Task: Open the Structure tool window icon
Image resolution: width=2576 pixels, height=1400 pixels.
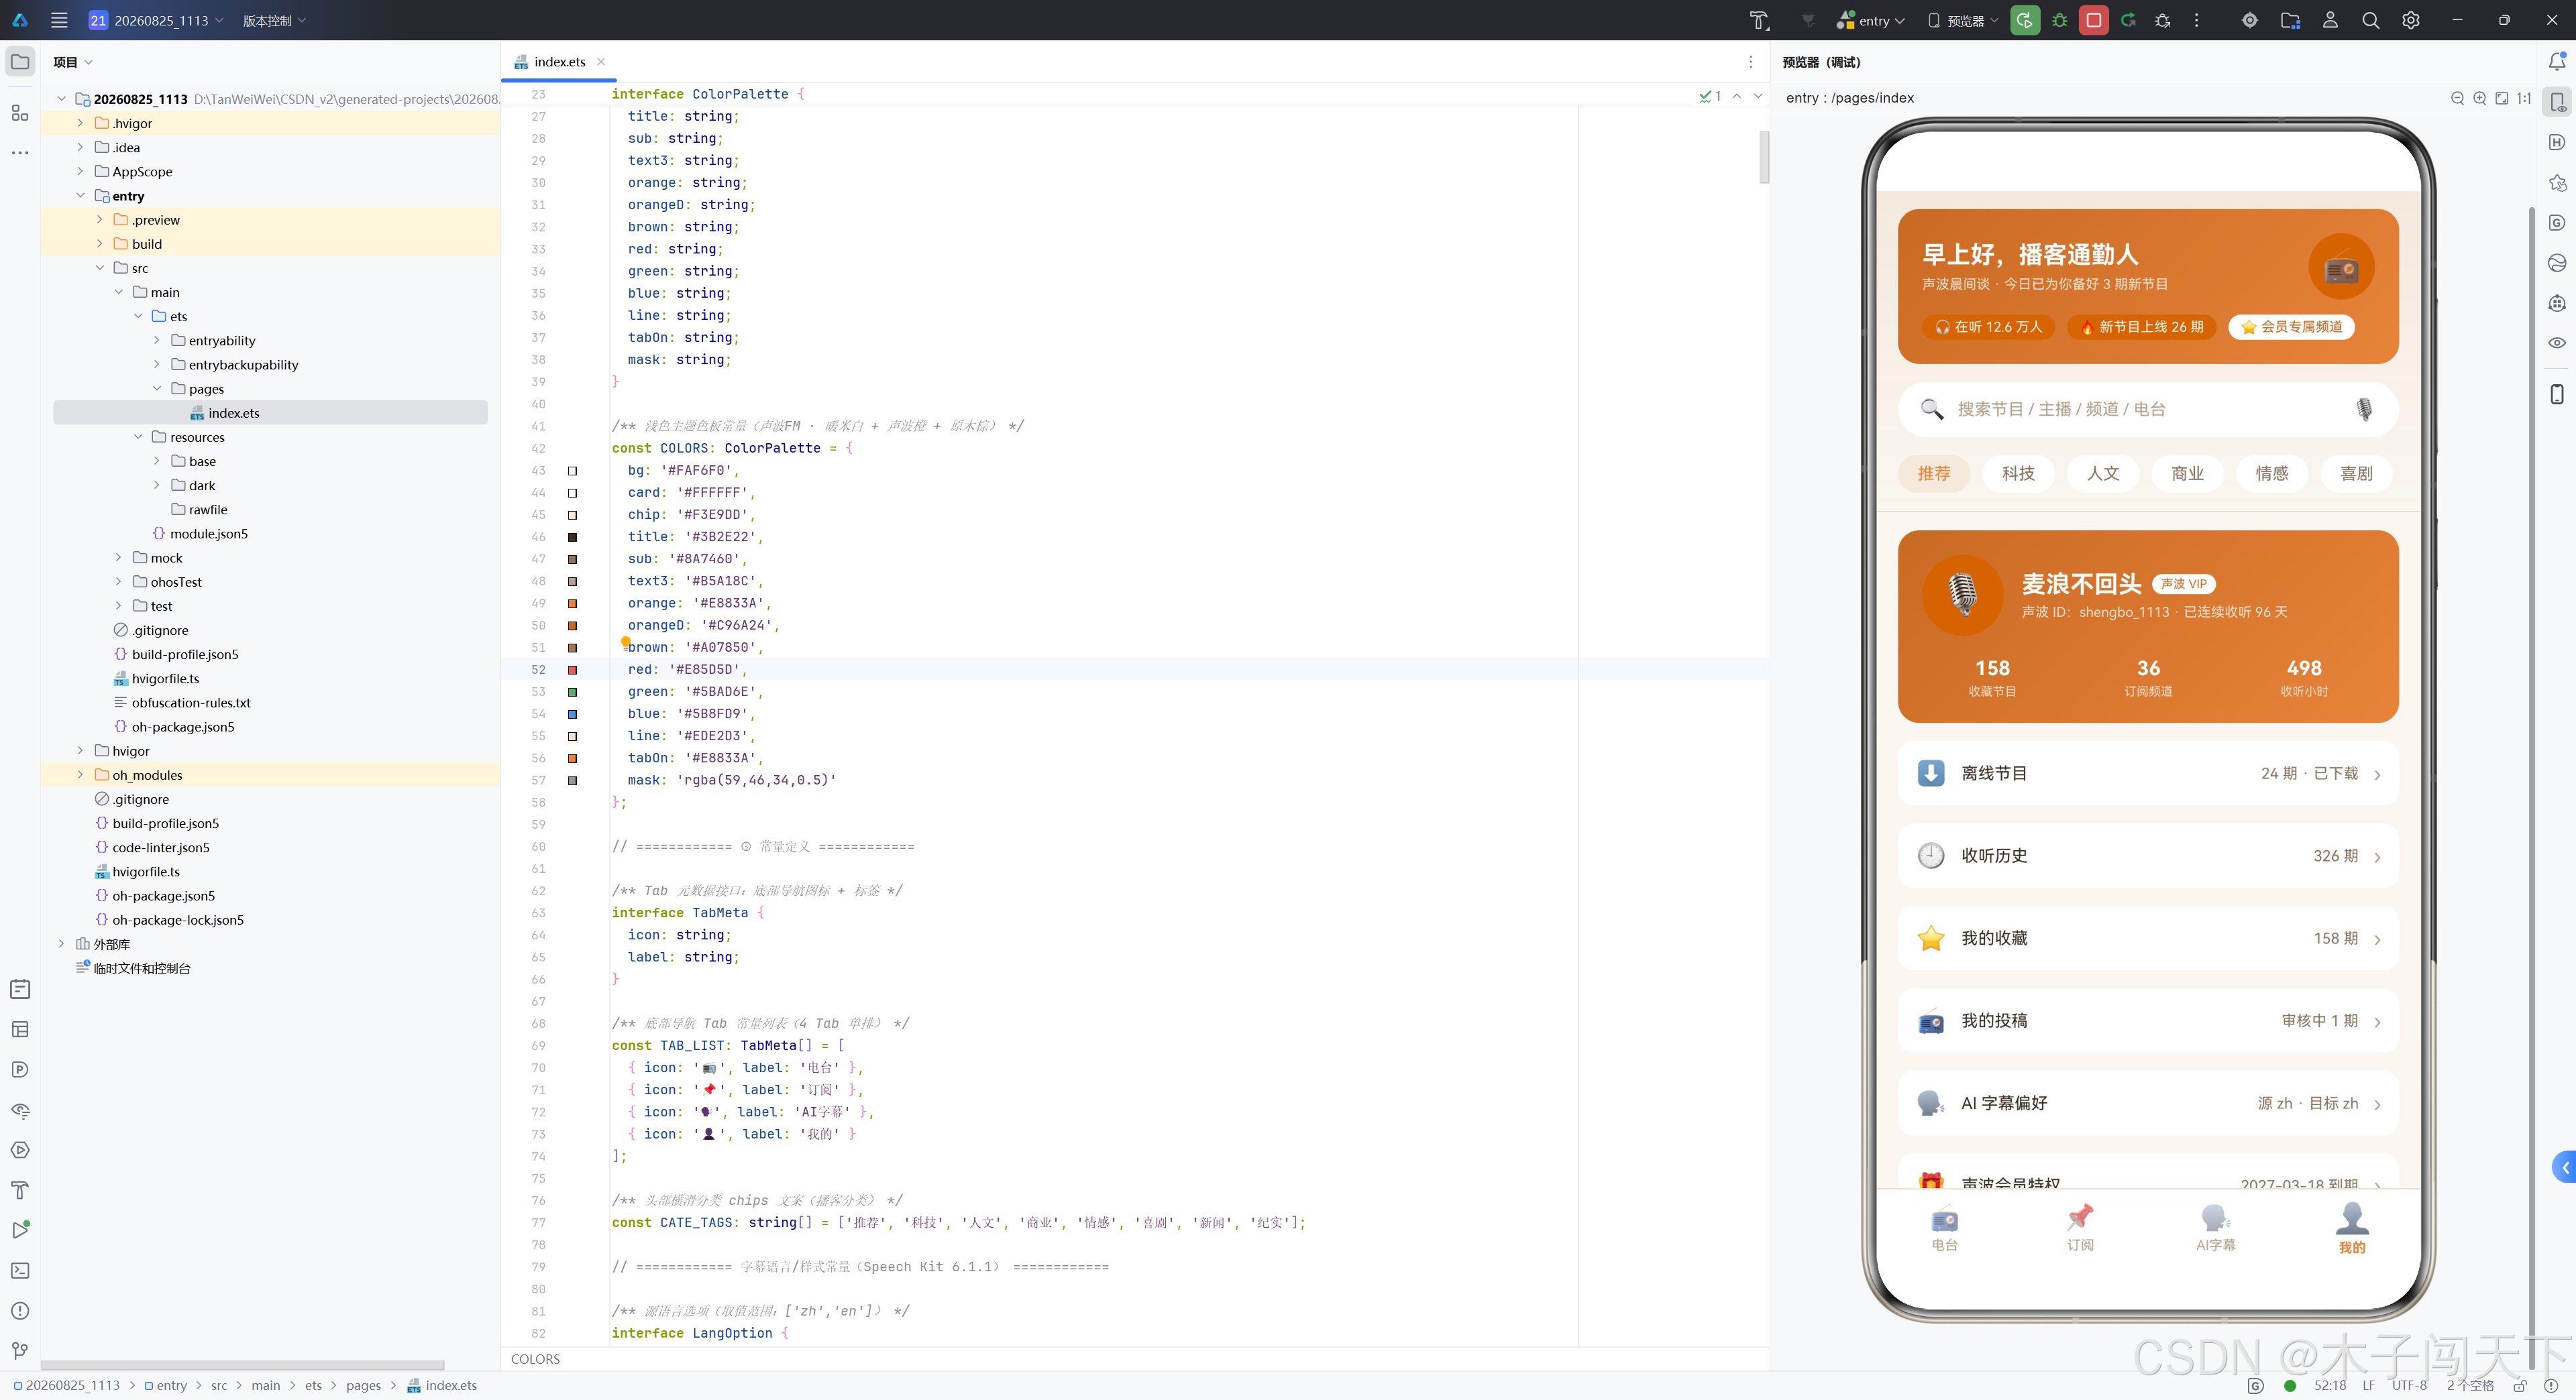Action: click(x=20, y=113)
